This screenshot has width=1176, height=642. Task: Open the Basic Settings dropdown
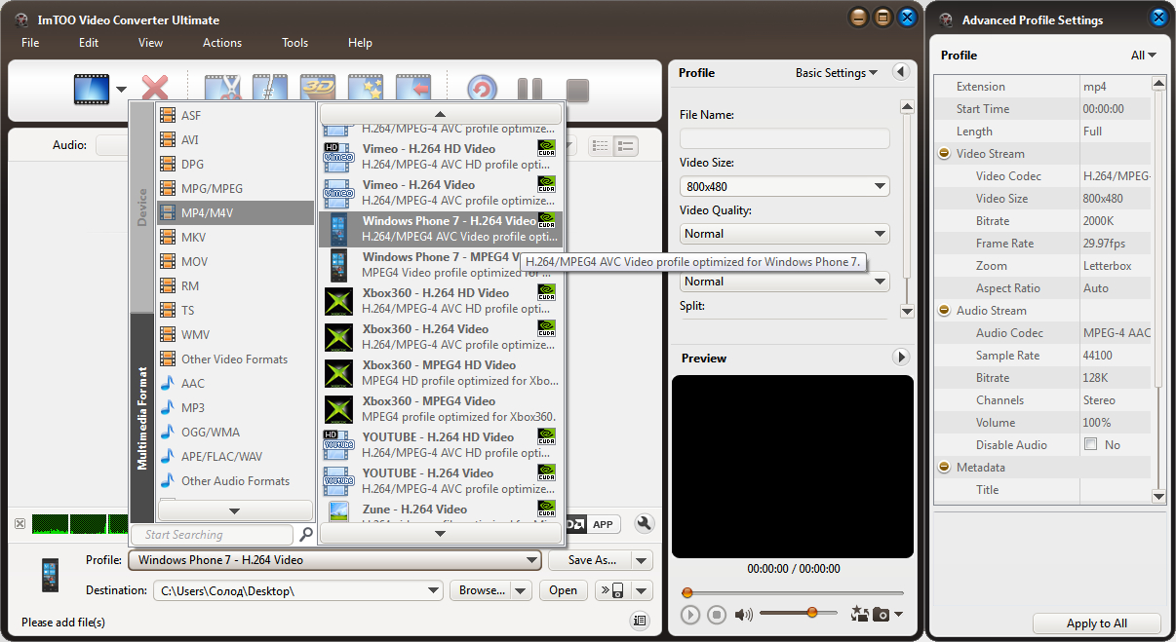point(836,73)
